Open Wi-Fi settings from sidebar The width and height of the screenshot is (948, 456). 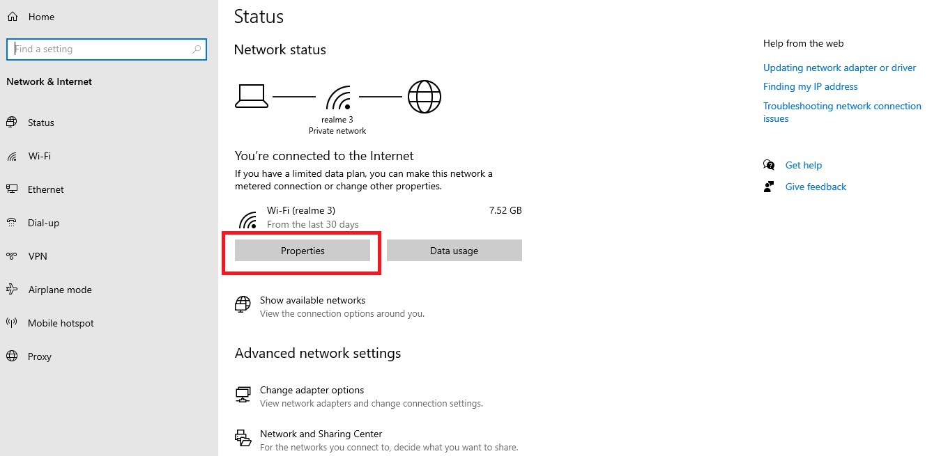(x=39, y=156)
